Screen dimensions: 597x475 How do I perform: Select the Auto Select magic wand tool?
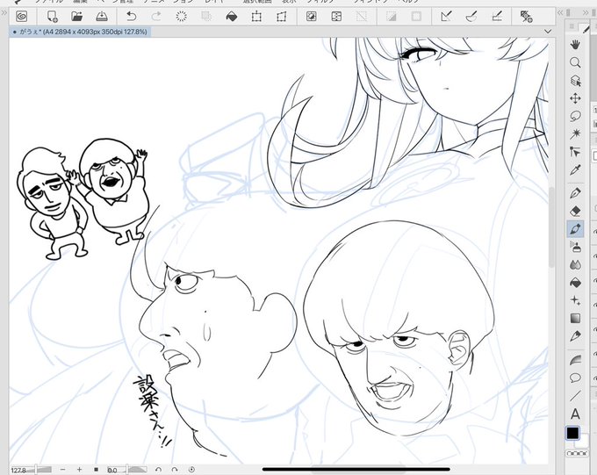point(575,134)
